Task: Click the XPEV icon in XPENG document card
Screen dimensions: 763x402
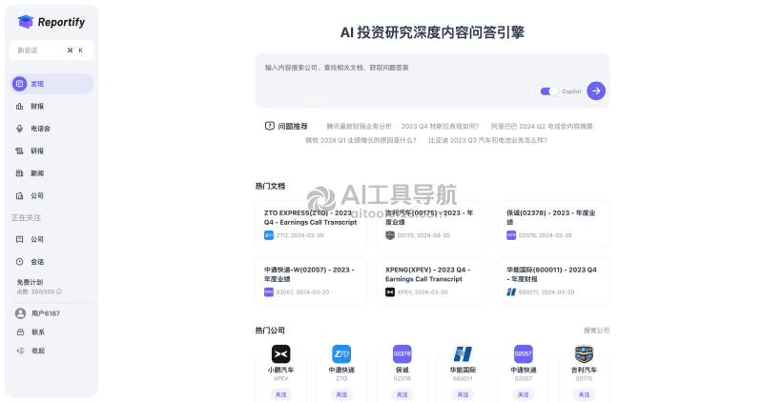Action: click(390, 292)
